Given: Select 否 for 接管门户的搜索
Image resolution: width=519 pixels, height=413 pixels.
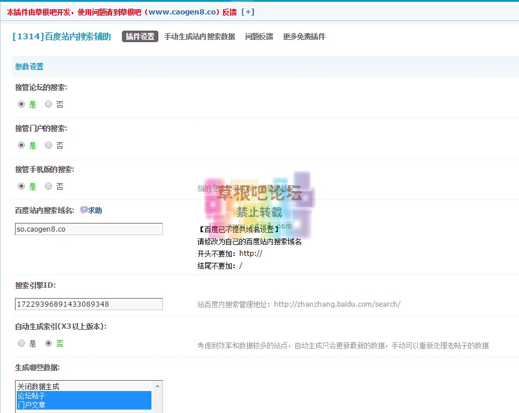Looking at the screenshot, I should point(49,146).
